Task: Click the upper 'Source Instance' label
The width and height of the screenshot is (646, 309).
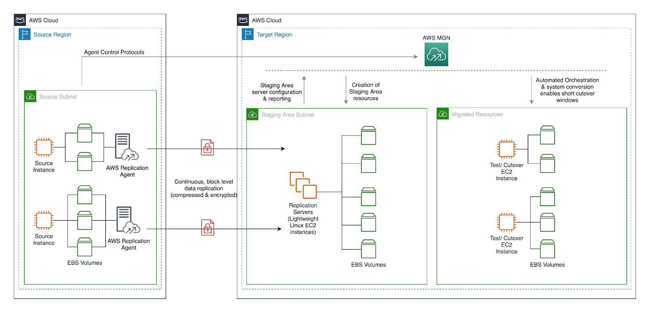Action: click(44, 167)
